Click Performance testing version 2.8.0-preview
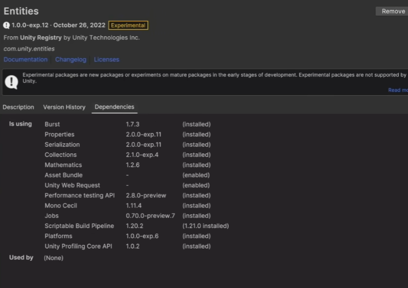 146,195
